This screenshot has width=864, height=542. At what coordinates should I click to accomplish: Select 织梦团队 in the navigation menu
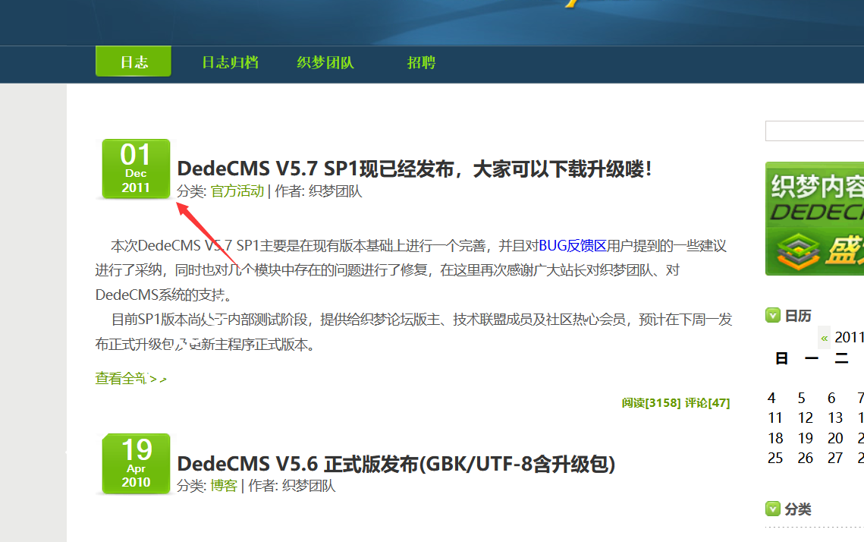click(326, 62)
